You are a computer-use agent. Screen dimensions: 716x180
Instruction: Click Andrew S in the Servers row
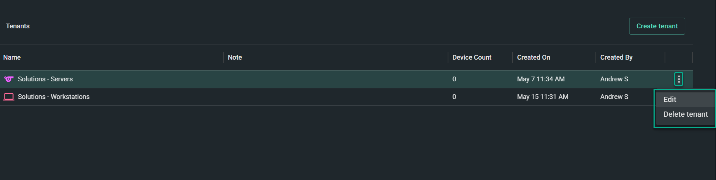coord(614,79)
